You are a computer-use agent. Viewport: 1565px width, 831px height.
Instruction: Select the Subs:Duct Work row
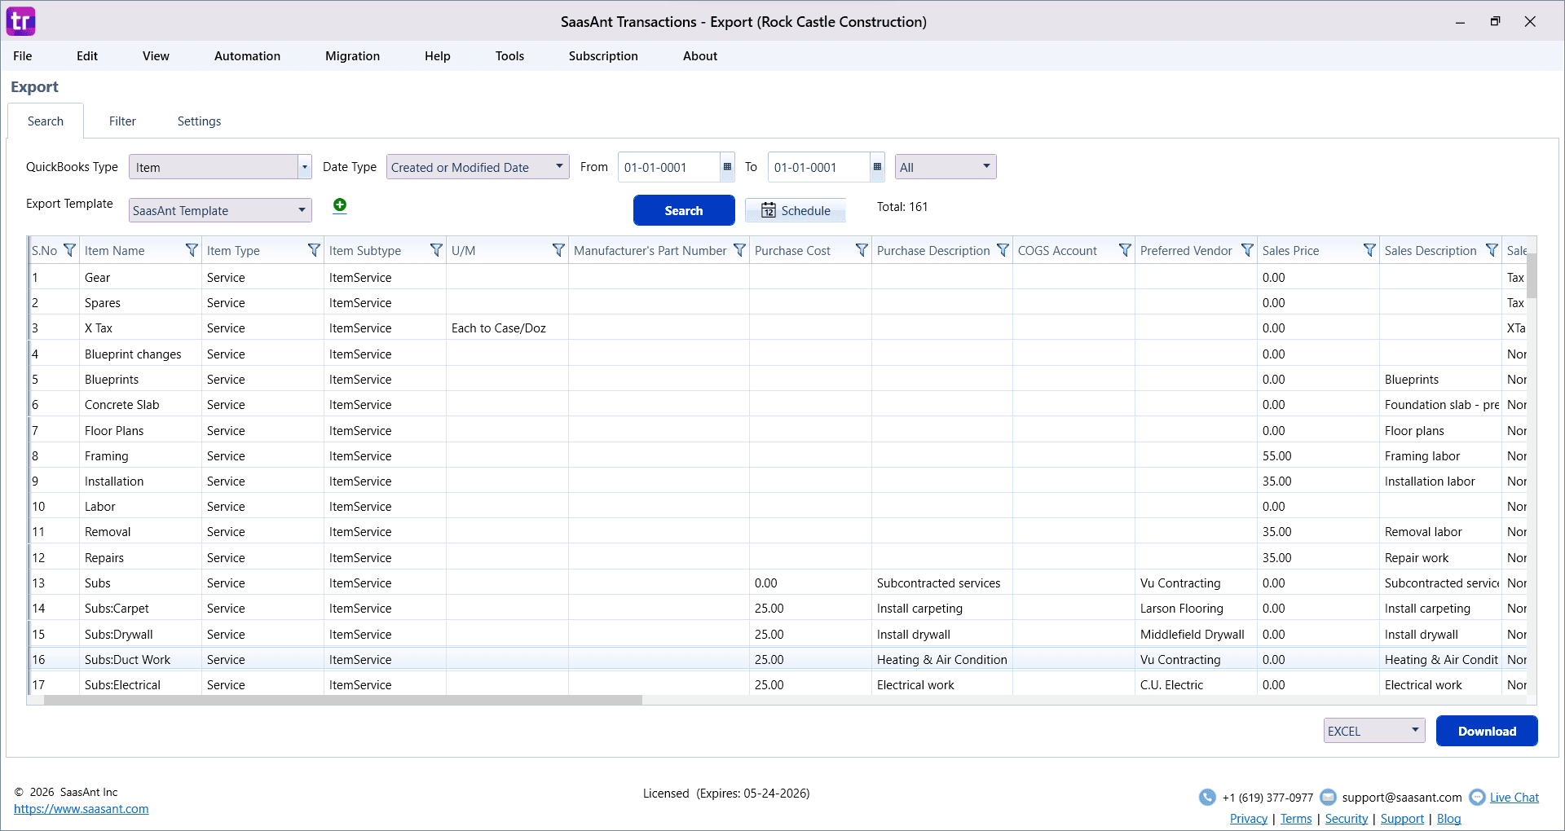click(128, 660)
